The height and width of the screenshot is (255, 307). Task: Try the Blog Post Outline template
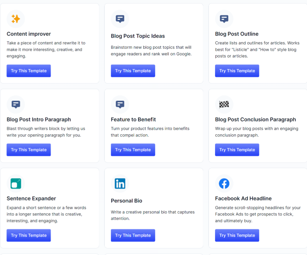tap(237, 71)
